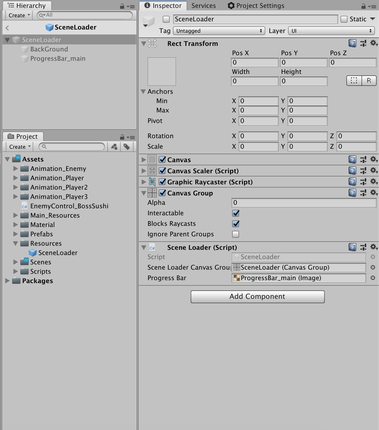Click the Add Component button
Image resolution: width=379 pixels, height=430 pixels.
pos(257,297)
